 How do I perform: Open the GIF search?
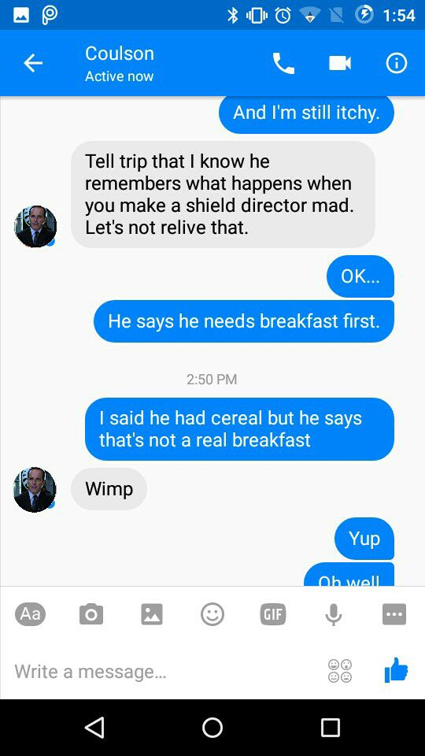pos(273,614)
